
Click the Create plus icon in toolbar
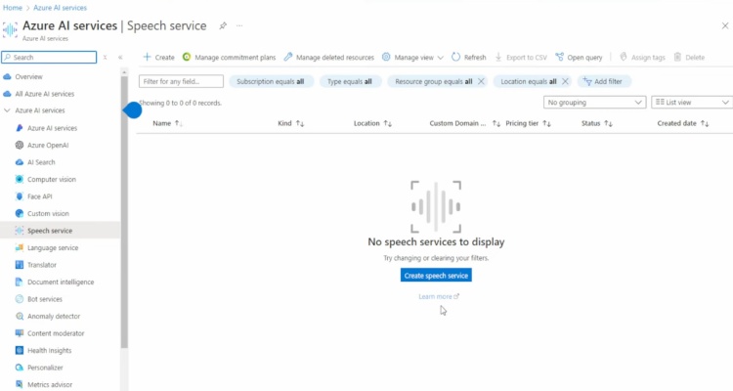click(147, 57)
